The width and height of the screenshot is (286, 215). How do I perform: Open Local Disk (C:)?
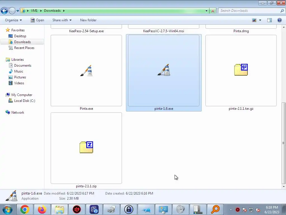(25, 101)
